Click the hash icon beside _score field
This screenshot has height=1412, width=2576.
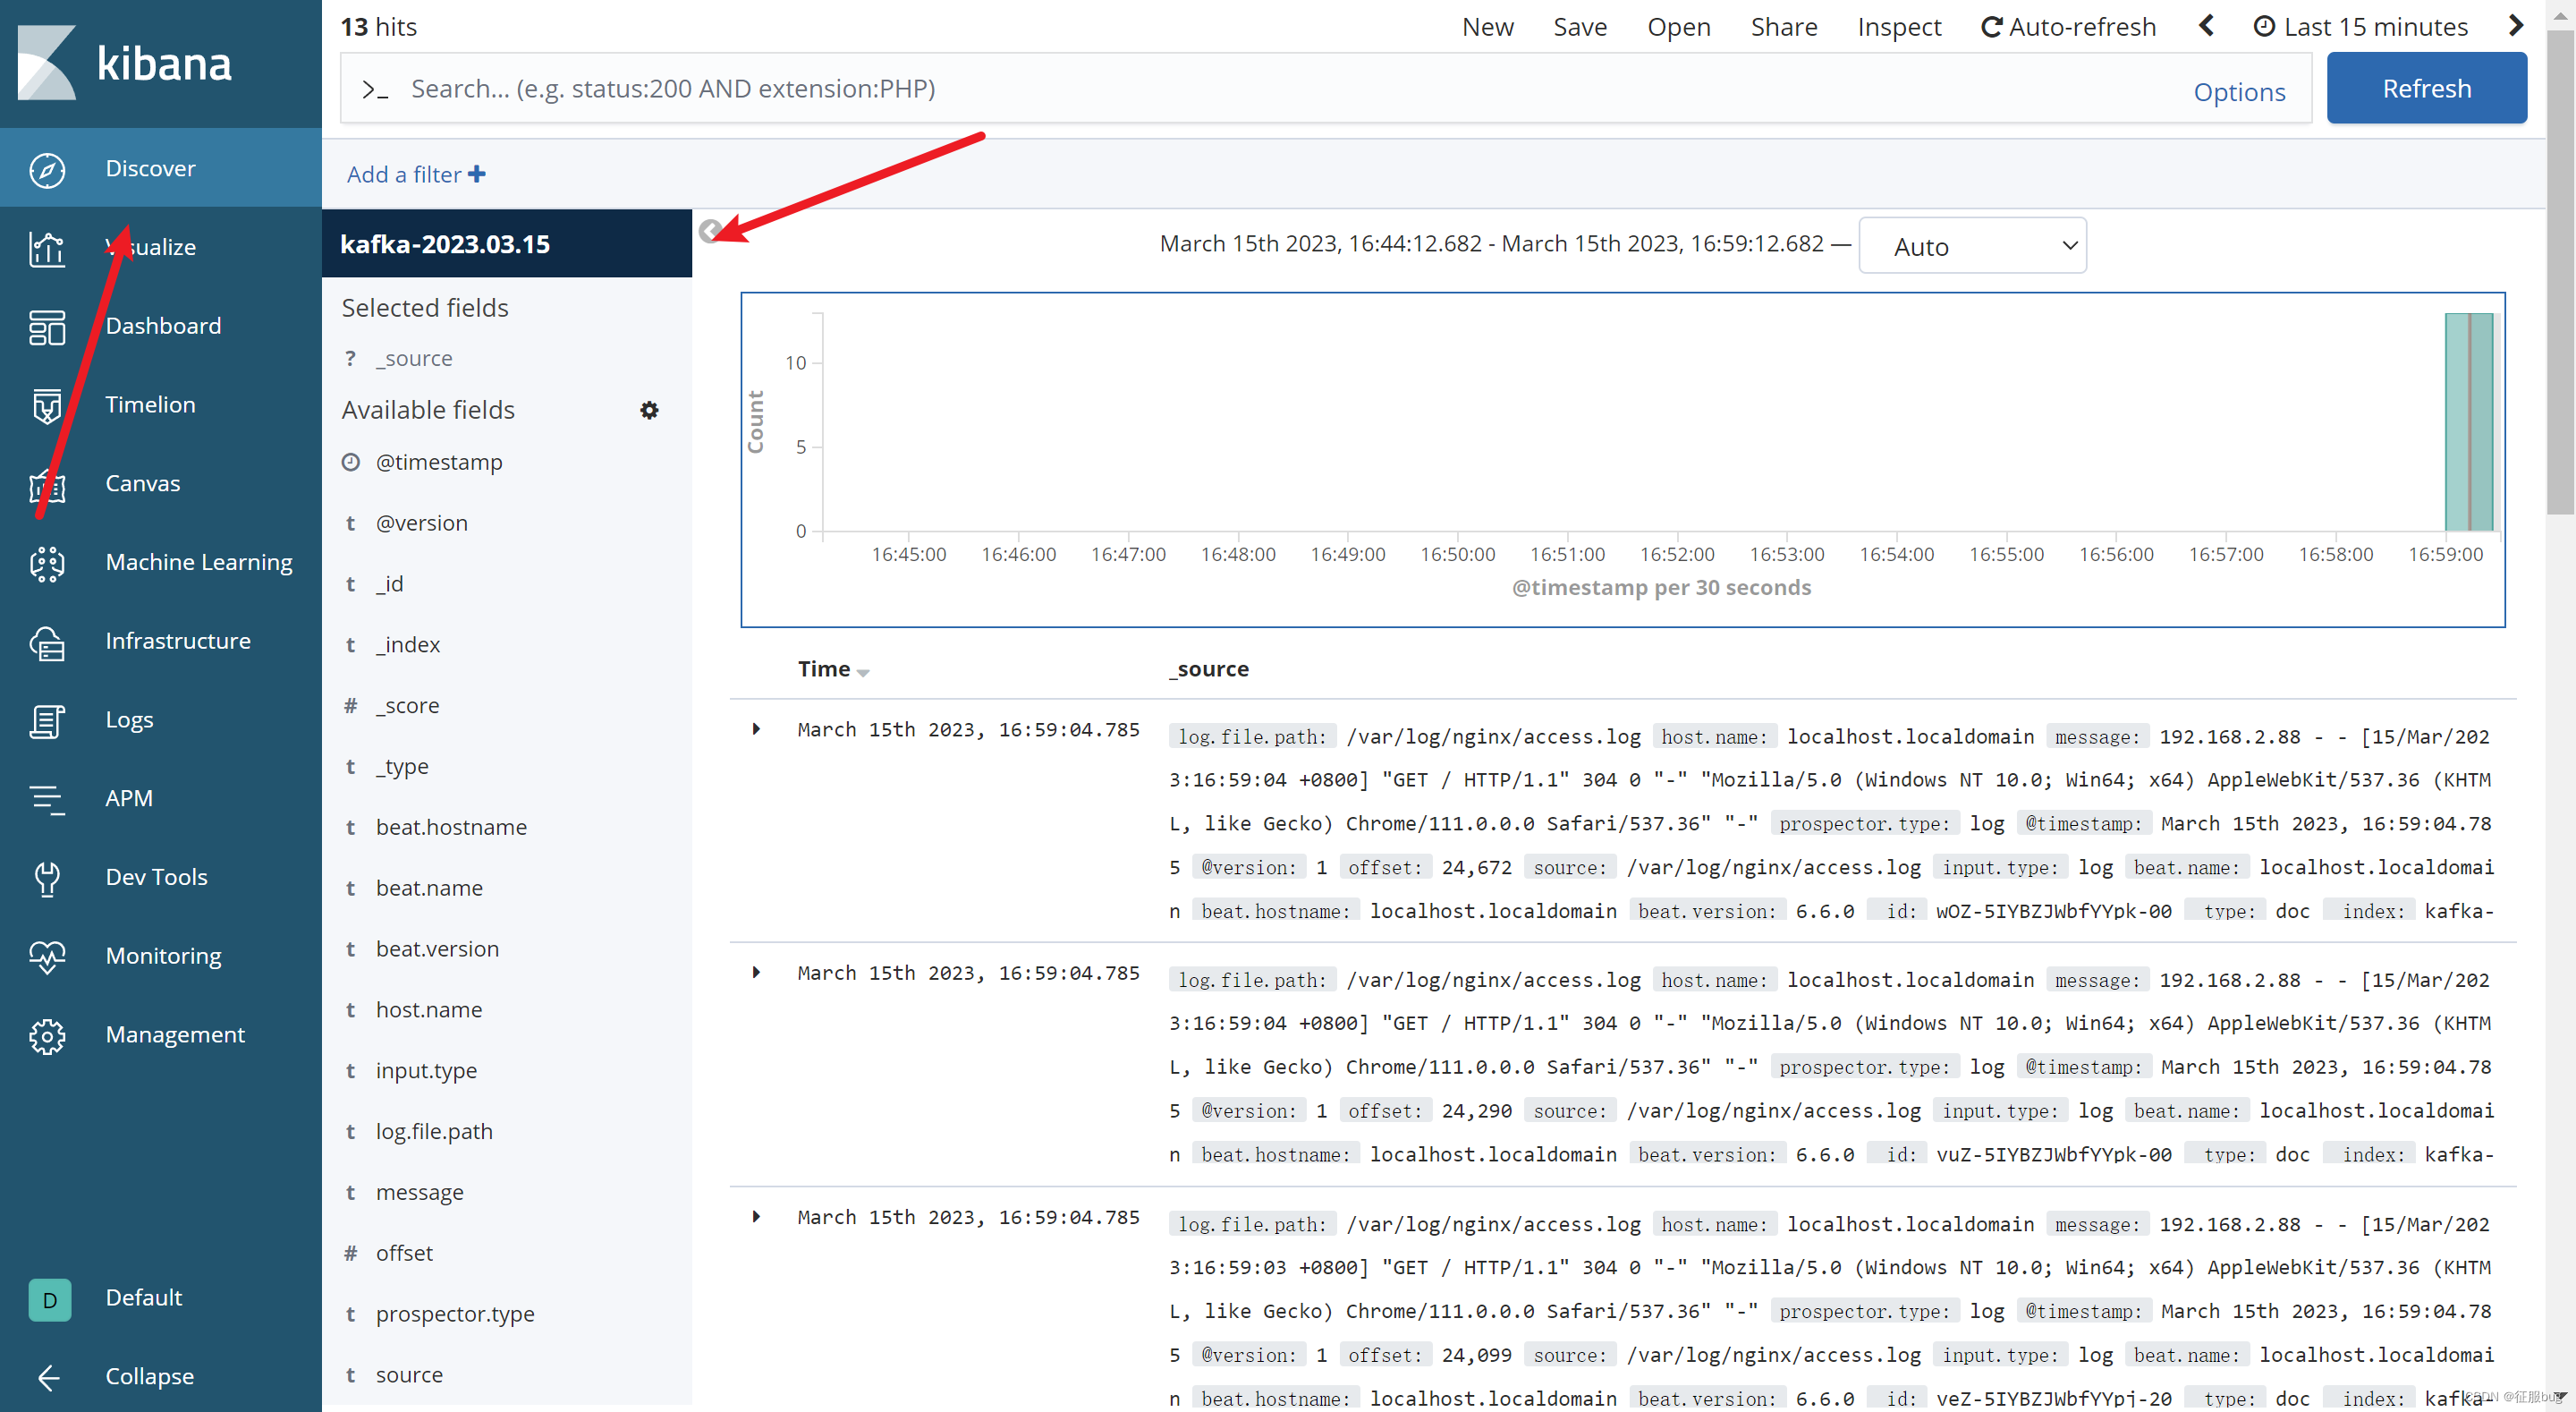[x=350, y=705]
